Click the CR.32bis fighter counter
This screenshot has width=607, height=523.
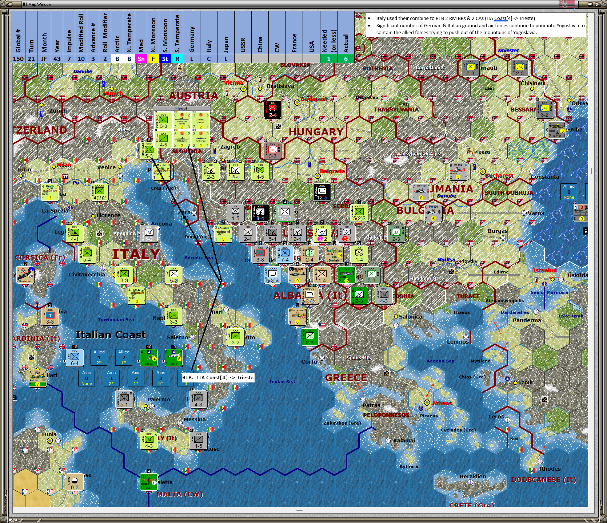tap(223, 234)
